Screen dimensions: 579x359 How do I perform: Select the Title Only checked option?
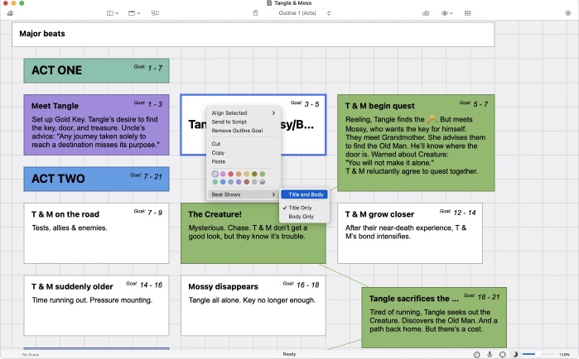point(301,207)
